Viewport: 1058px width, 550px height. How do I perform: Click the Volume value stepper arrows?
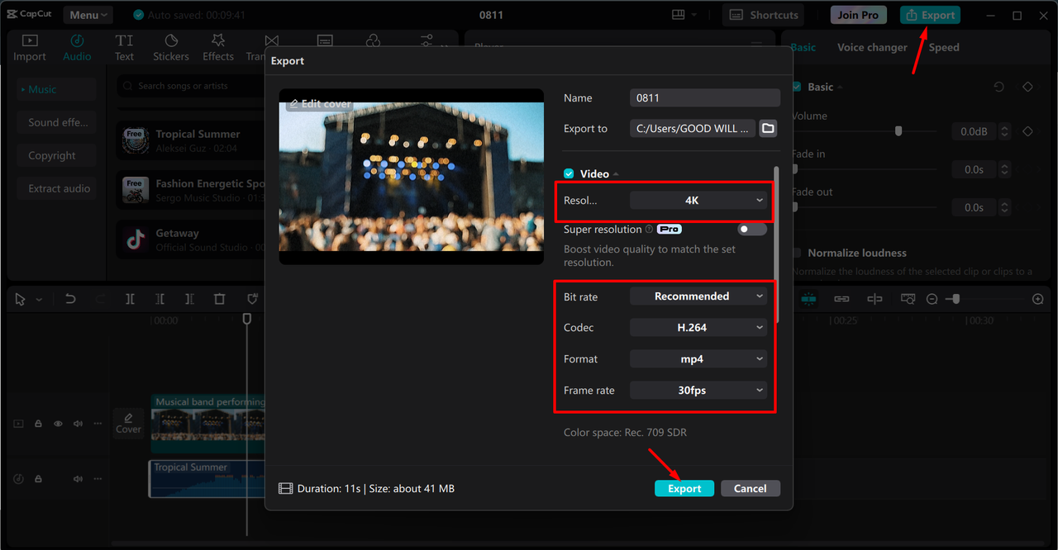(x=1004, y=131)
